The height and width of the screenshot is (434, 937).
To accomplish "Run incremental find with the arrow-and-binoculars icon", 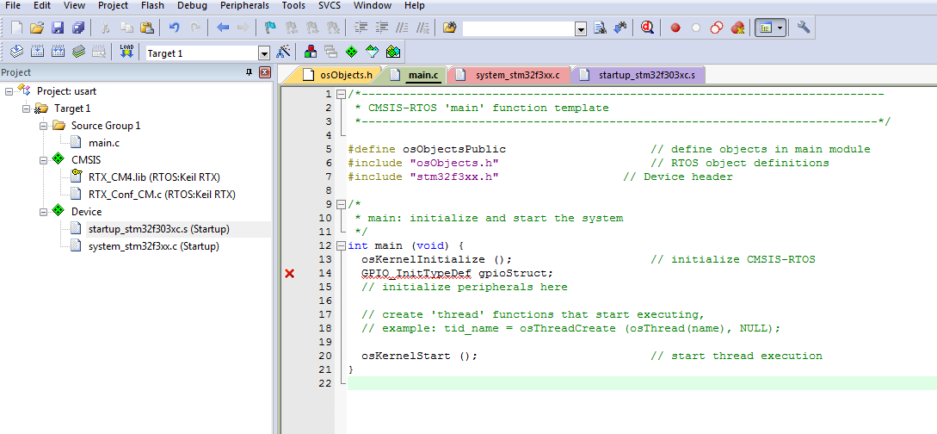I will tap(620, 28).
